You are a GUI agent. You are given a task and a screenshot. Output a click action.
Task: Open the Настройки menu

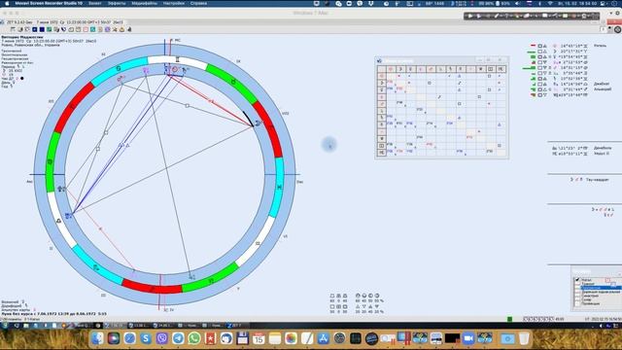173,3
